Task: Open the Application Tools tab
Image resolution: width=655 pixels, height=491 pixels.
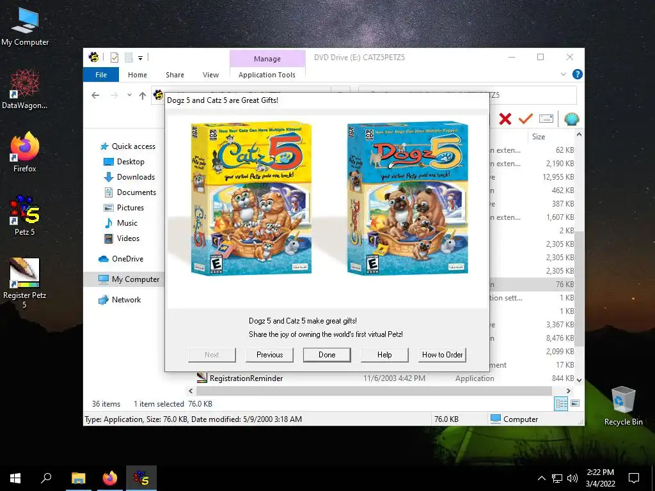Action: pyautogui.click(x=267, y=75)
